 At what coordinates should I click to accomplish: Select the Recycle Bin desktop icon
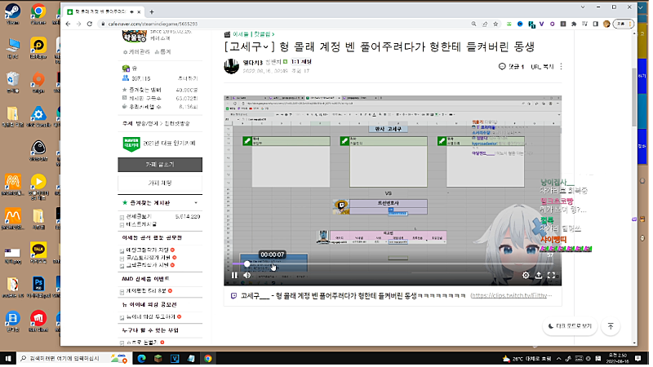coord(13,82)
